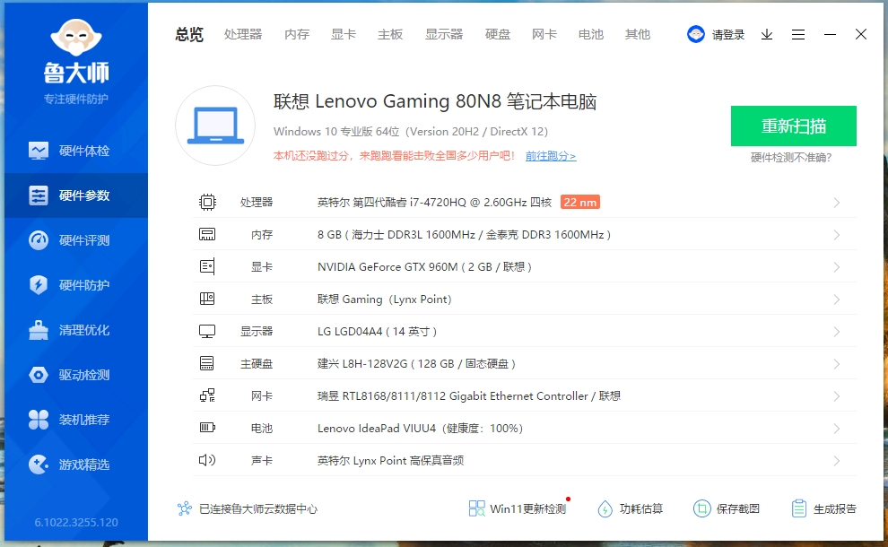Click the i7-4720HQ processor description text

(434, 202)
